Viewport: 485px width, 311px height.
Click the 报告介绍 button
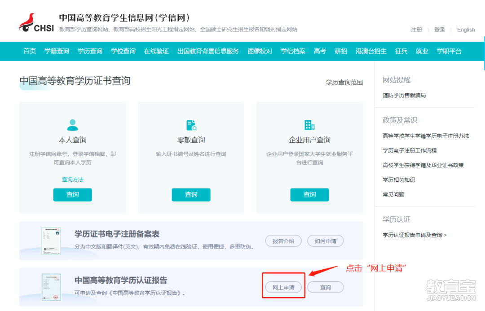pyautogui.click(x=283, y=241)
